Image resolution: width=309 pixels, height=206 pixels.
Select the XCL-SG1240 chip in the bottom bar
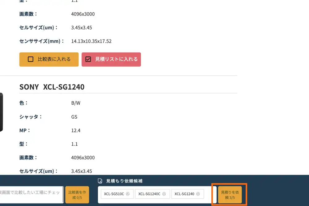tap(184, 194)
